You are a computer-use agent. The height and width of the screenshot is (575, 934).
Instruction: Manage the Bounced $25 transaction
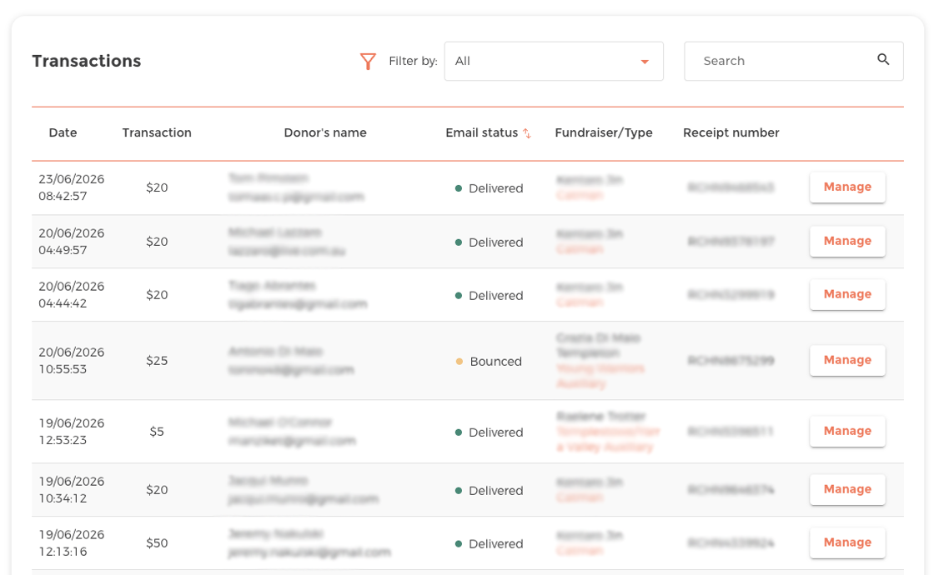pos(847,360)
